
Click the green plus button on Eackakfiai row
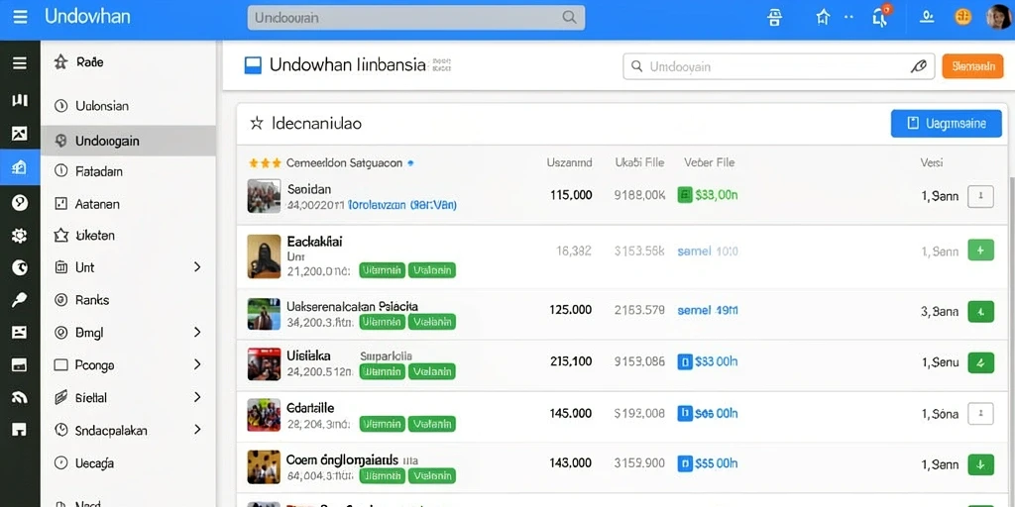point(980,251)
